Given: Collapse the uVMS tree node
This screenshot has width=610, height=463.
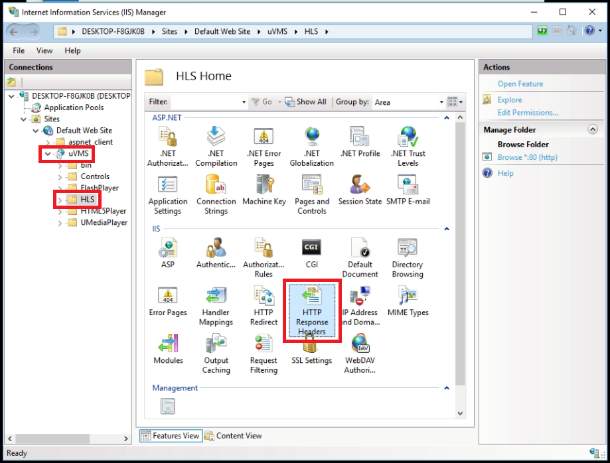Looking at the screenshot, I should pos(48,153).
